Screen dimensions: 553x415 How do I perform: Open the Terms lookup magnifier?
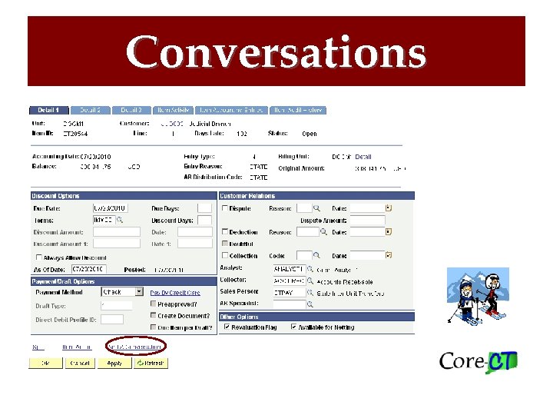pyautogui.click(x=120, y=220)
